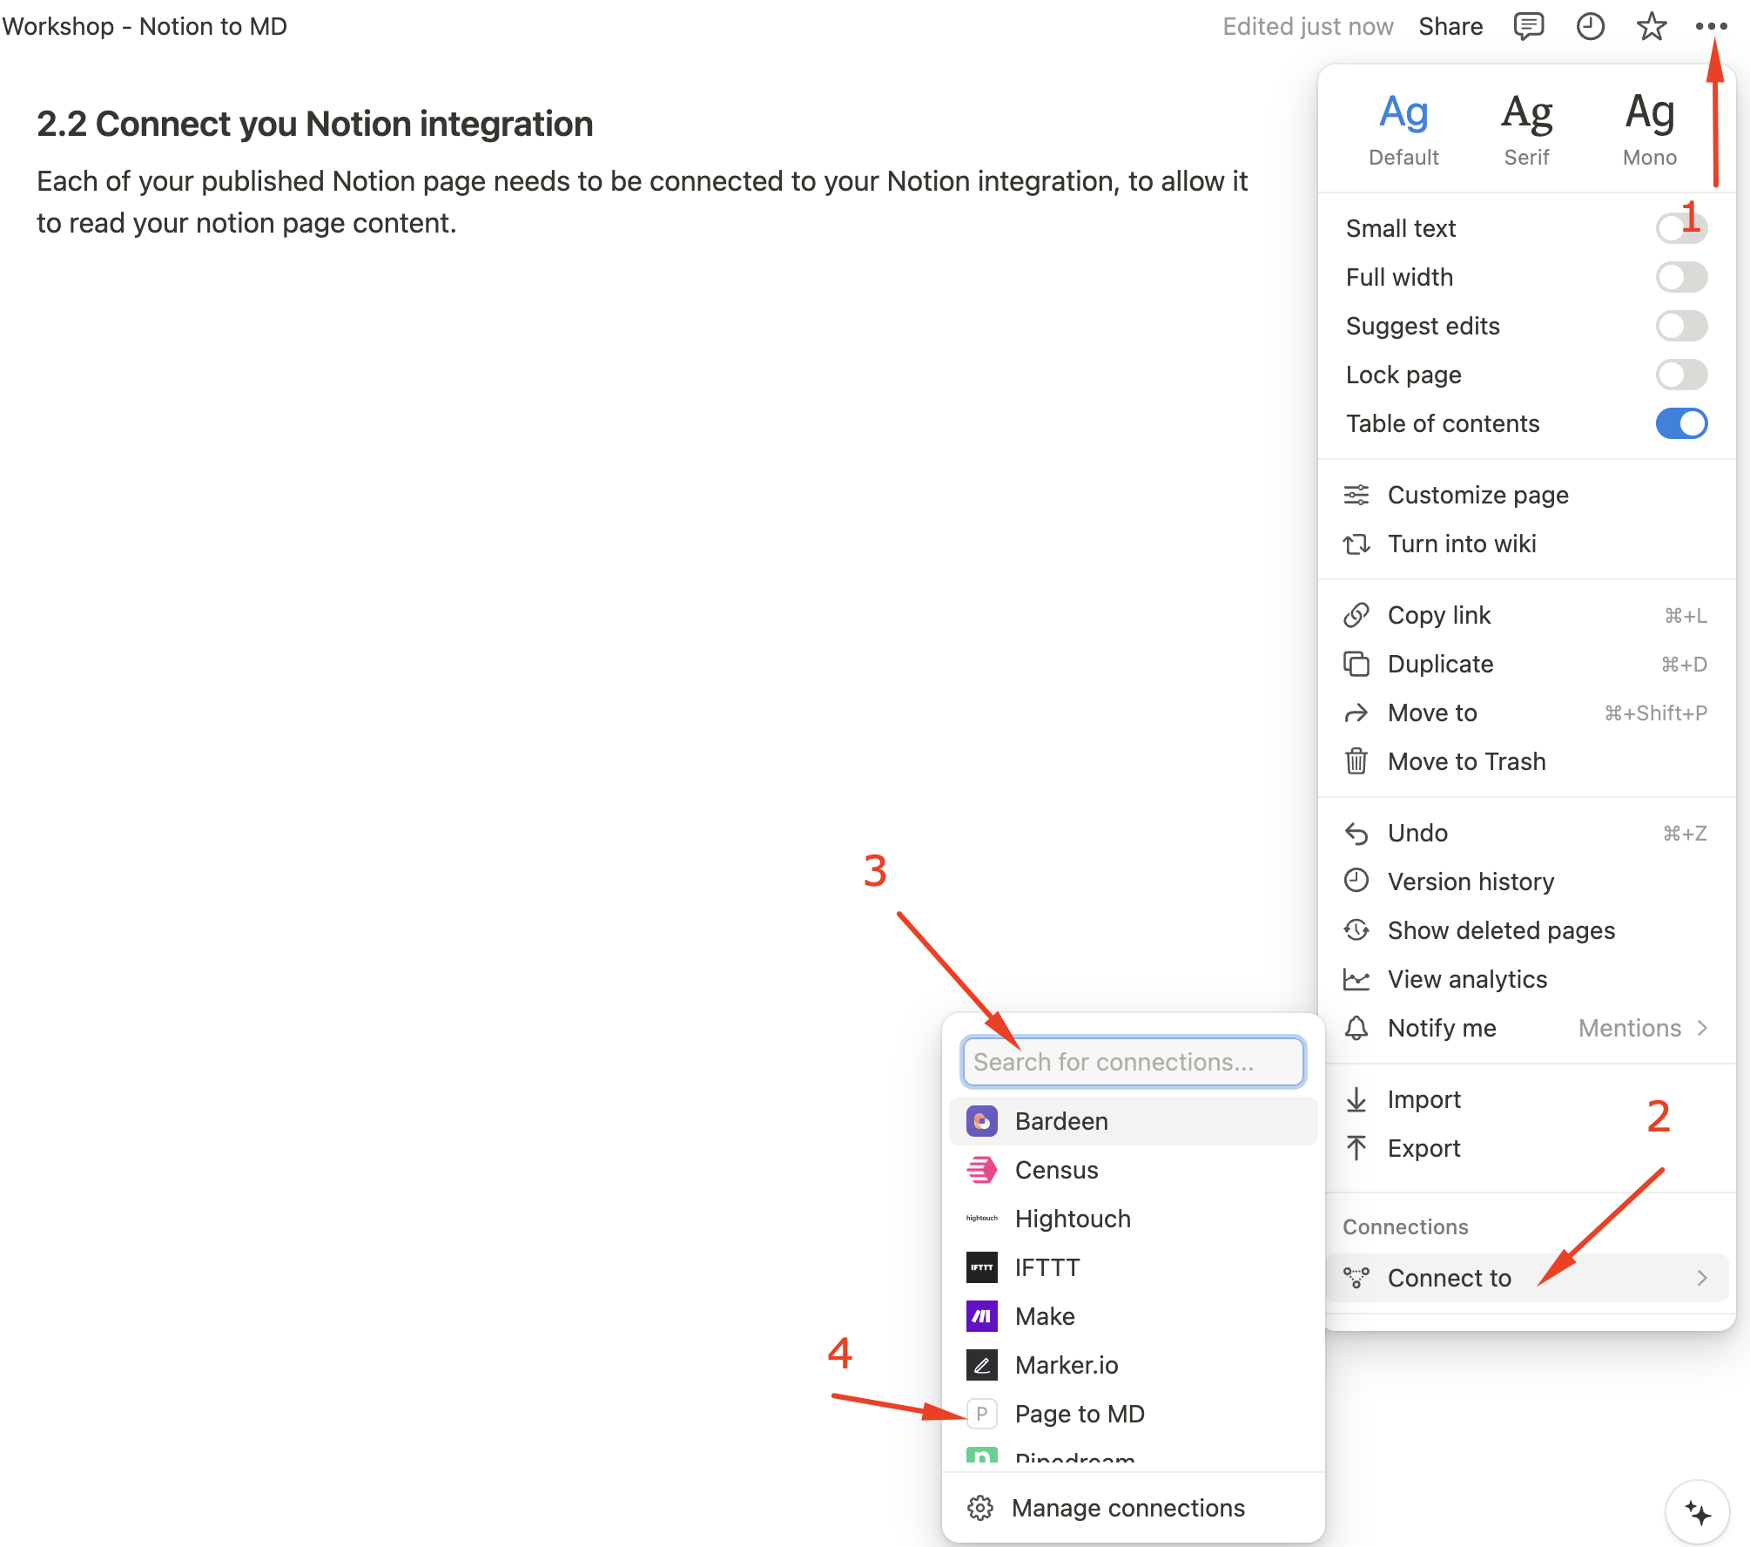Enable the Lock page toggle

pyautogui.click(x=1680, y=375)
